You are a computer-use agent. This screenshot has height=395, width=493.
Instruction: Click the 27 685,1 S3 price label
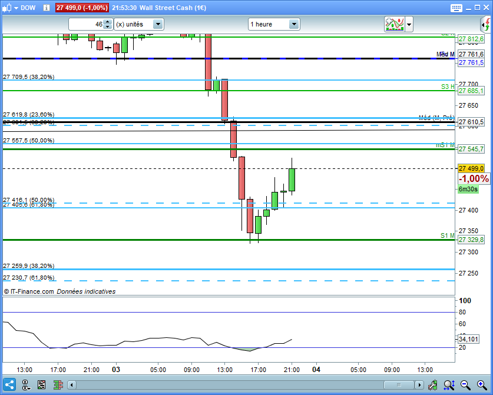click(x=471, y=91)
